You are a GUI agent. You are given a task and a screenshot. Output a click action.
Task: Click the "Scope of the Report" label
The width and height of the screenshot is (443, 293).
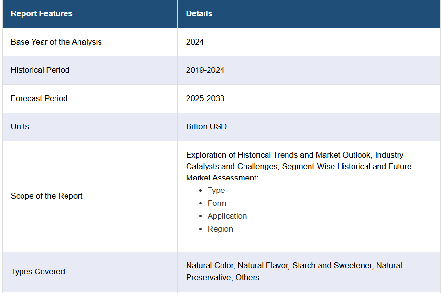tap(47, 196)
